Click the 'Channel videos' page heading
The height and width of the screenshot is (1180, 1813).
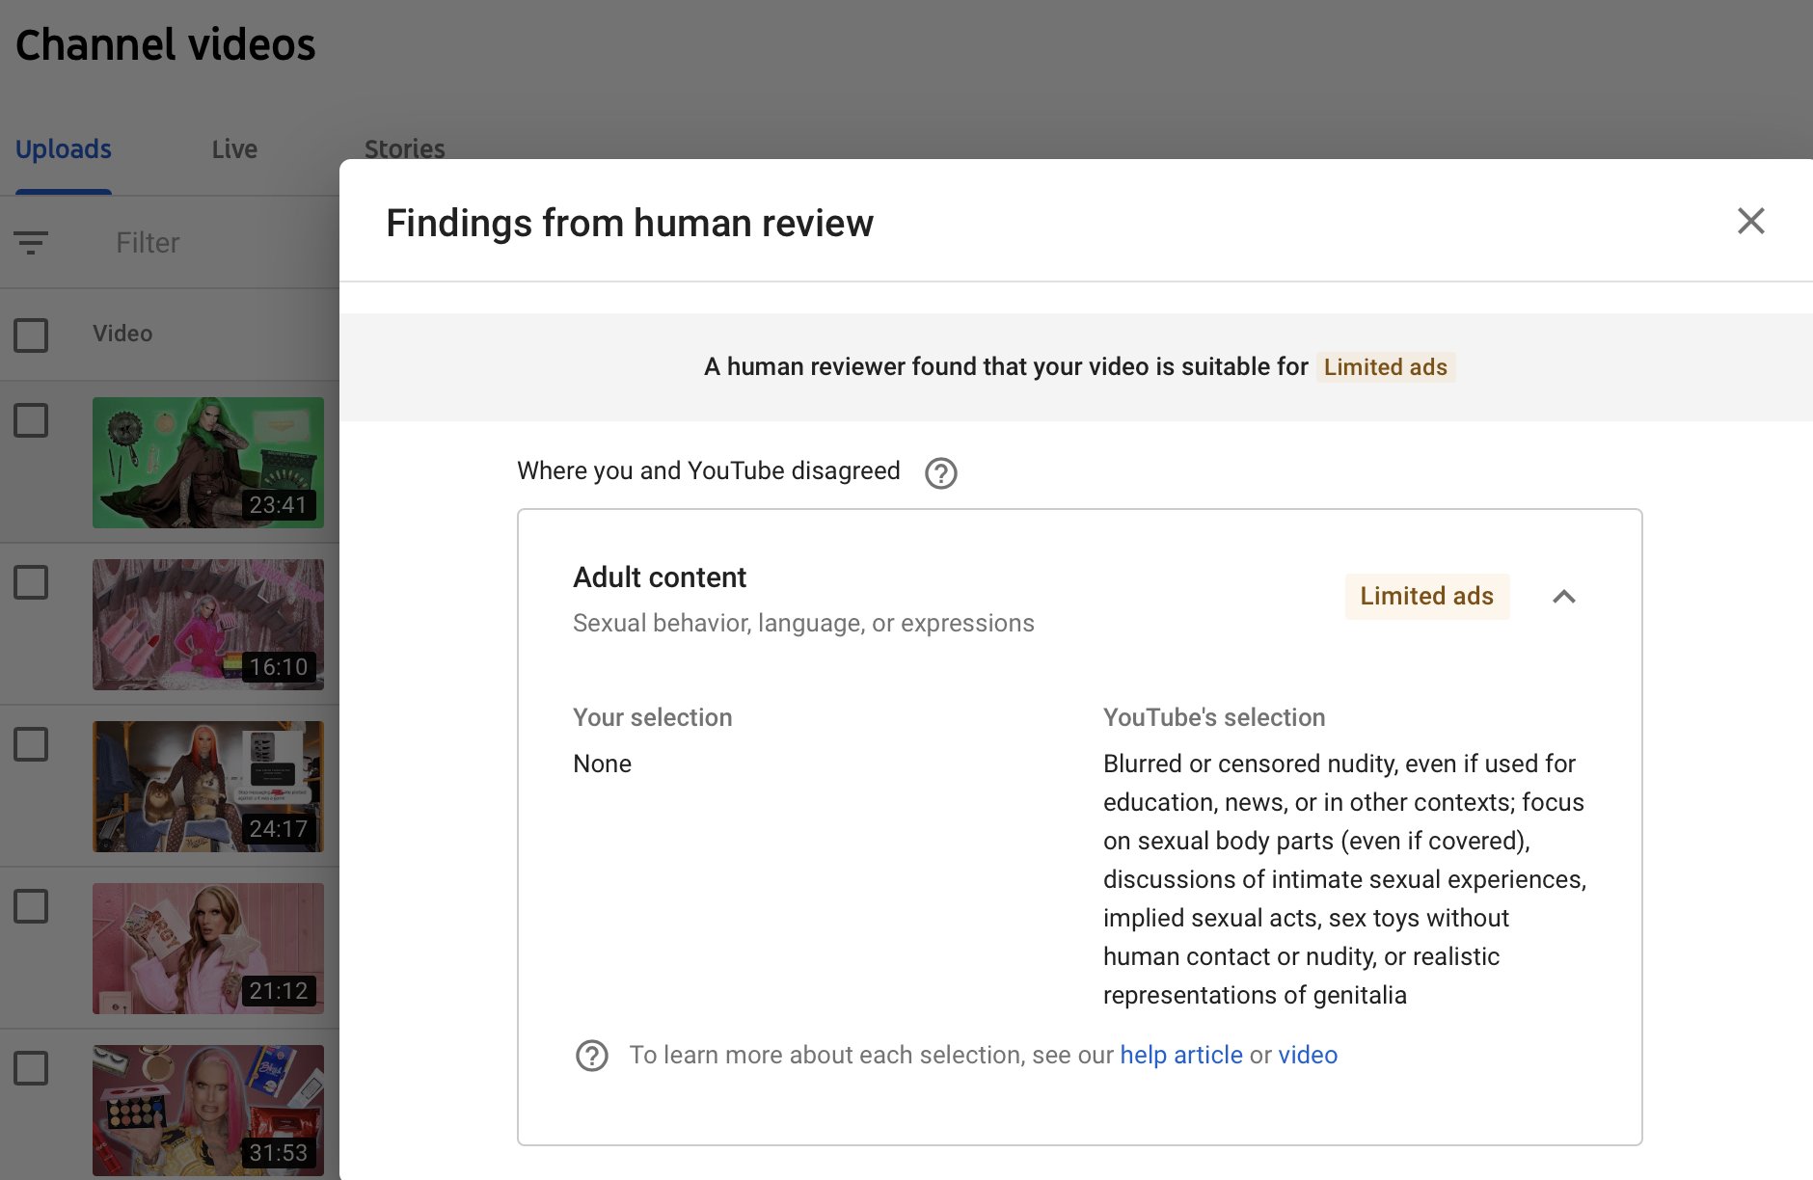pos(166,45)
